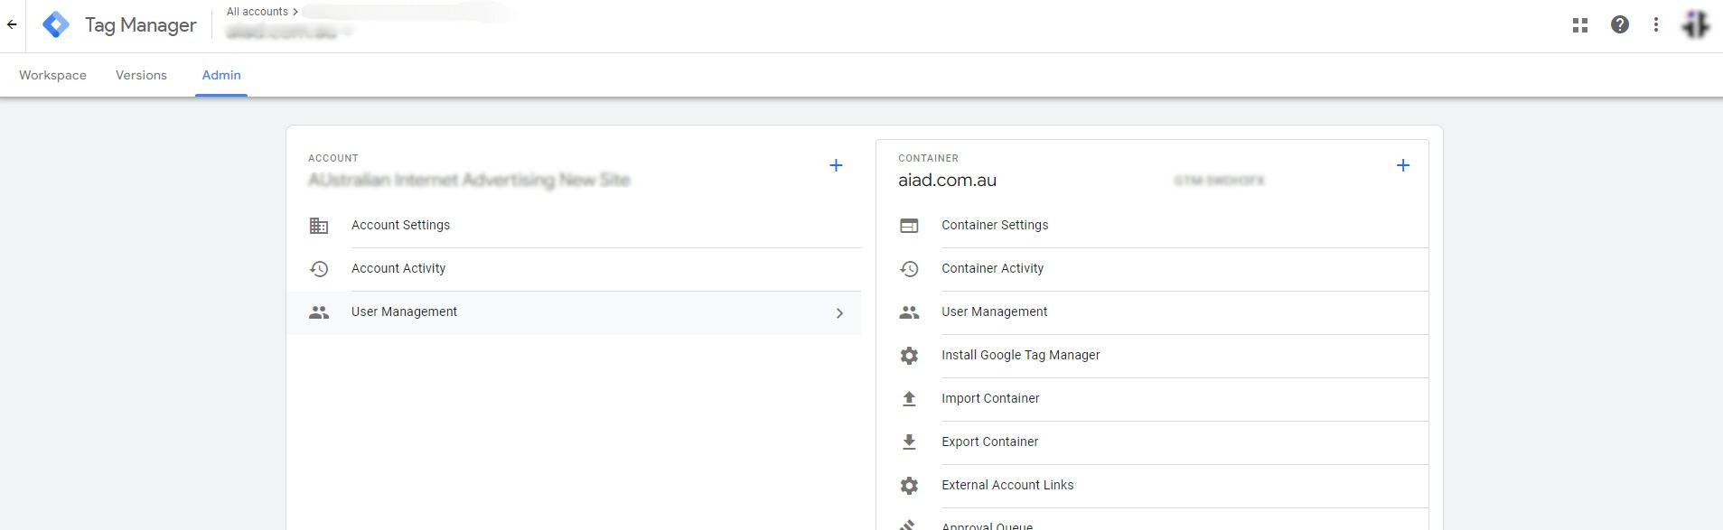Screen dimensions: 1723x530
Task: Click the Approval Queue gavel icon
Action: (909, 525)
